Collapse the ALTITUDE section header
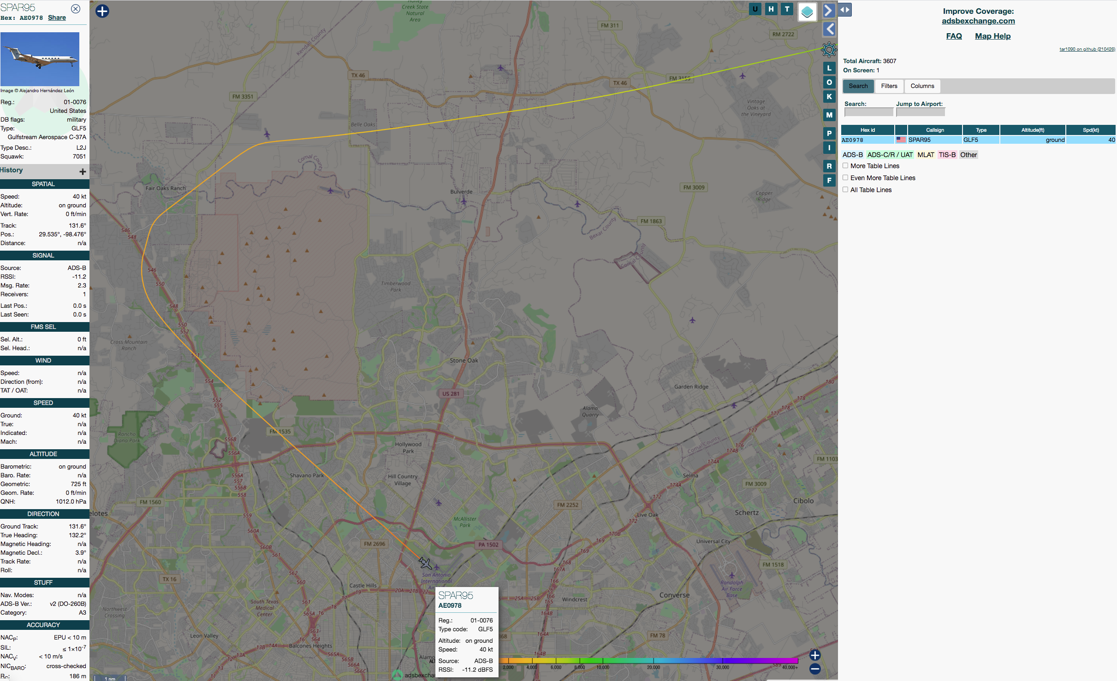The image size is (1117, 681). 44,454
